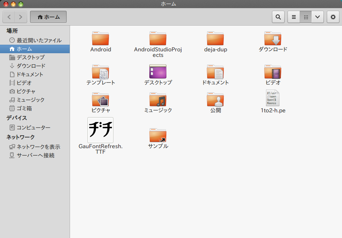342x238 pixels.
Task: Select 最近開いたファイル in sidebar
Action: pyautogui.click(x=35, y=40)
